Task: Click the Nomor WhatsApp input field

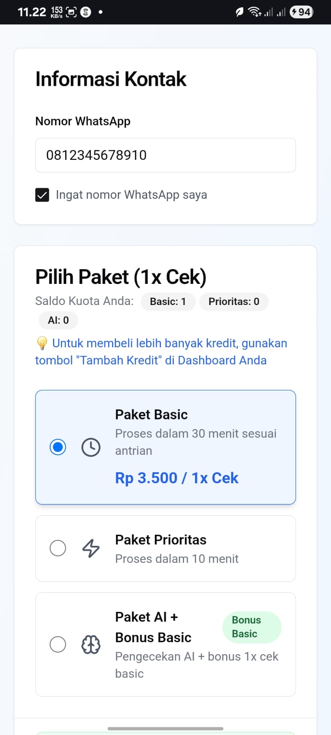Action: 165,155
